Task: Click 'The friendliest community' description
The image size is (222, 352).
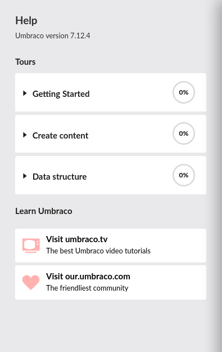Action: pyautogui.click(x=87, y=288)
